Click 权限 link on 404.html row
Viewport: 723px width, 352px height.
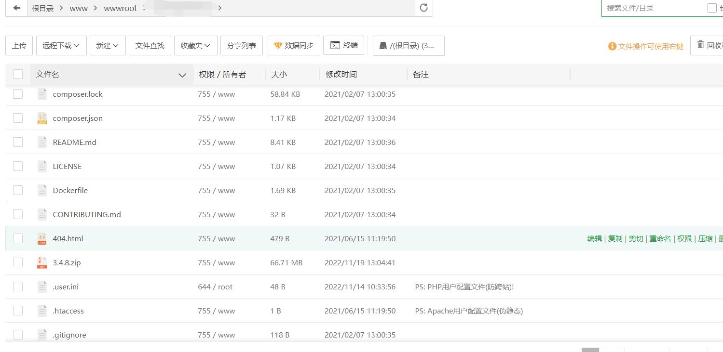(x=684, y=238)
